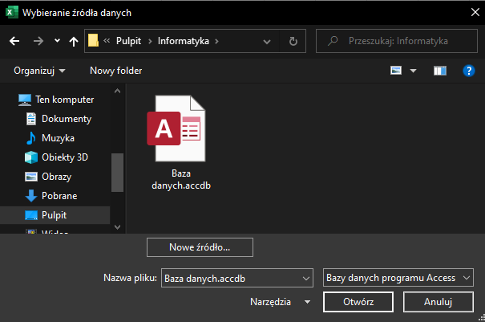Open the Organizuj menu
Viewport: 485px width, 322px height.
tap(39, 71)
